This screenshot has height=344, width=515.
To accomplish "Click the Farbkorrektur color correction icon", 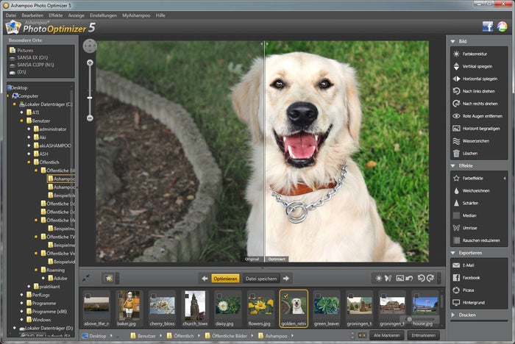I will pyautogui.click(x=456, y=54).
